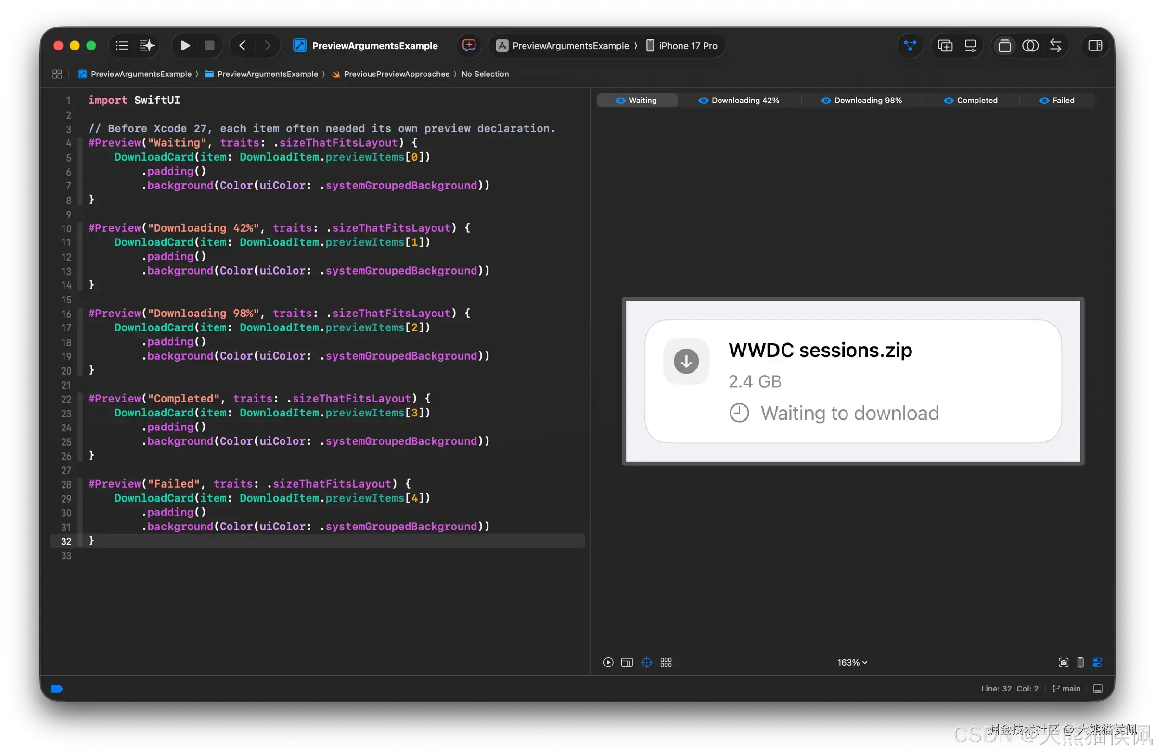Click the #Preview("Downloading 98%") line
The image size is (1155, 754).
tap(279, 313)
